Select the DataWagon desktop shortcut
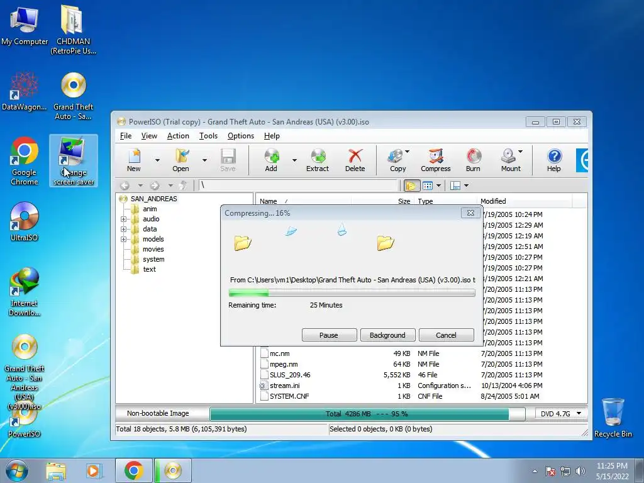 tap(25, 91)
